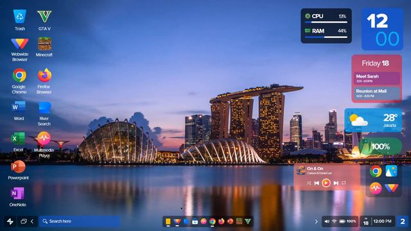The image size is (411, 231).
Task: Click the battery 100% tray indicator
Action: (x=347, y=221)
